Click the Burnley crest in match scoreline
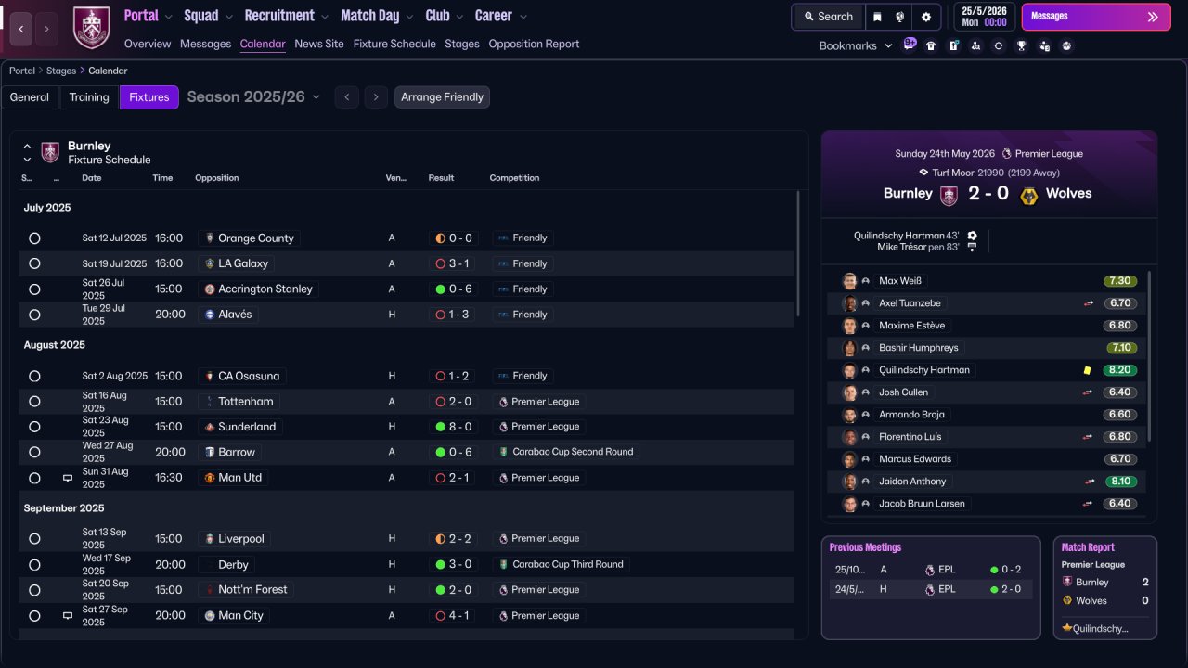Image resolution: width=1188 pixels, height=668 pixels. click(x=949, y=194)
